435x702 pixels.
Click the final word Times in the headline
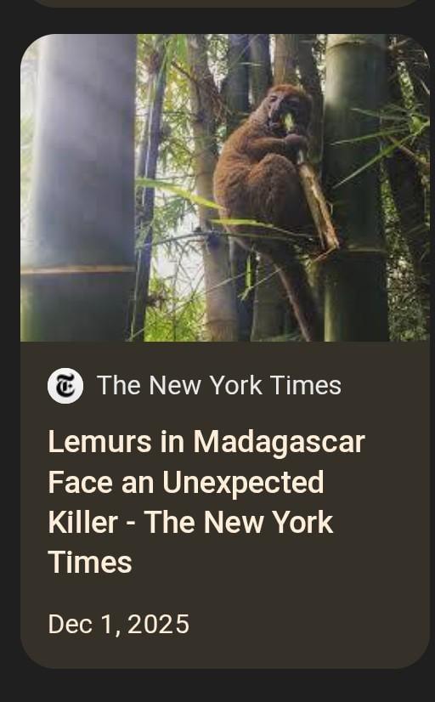coord(90,563)
